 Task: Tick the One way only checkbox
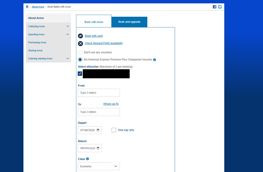[x=114, y=130]
